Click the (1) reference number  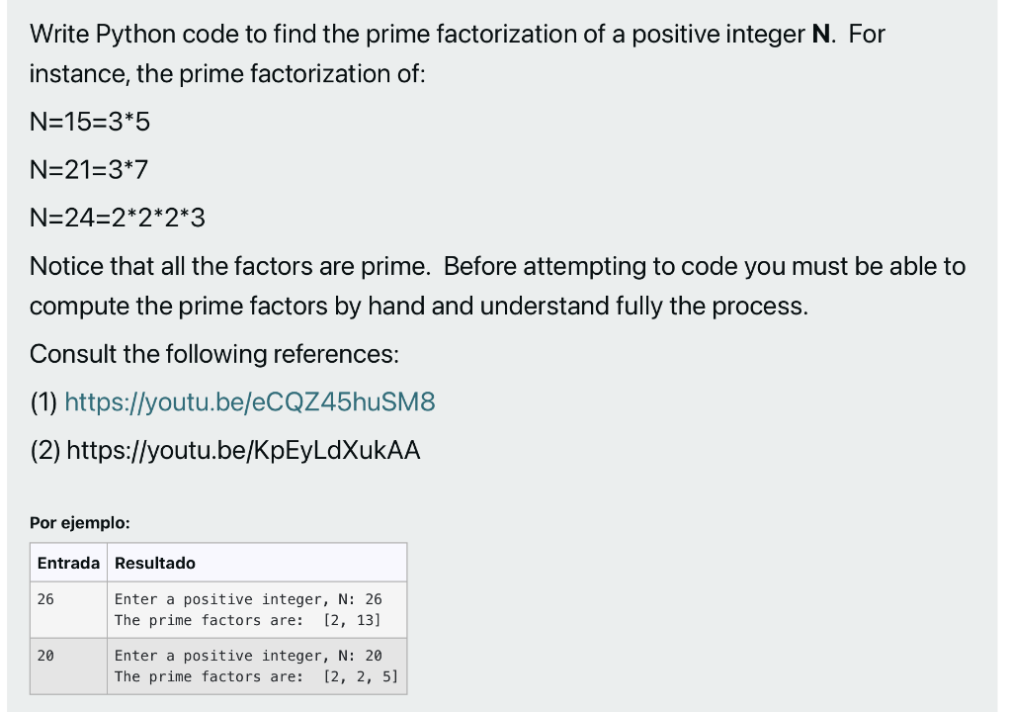(x=43, y=401)
